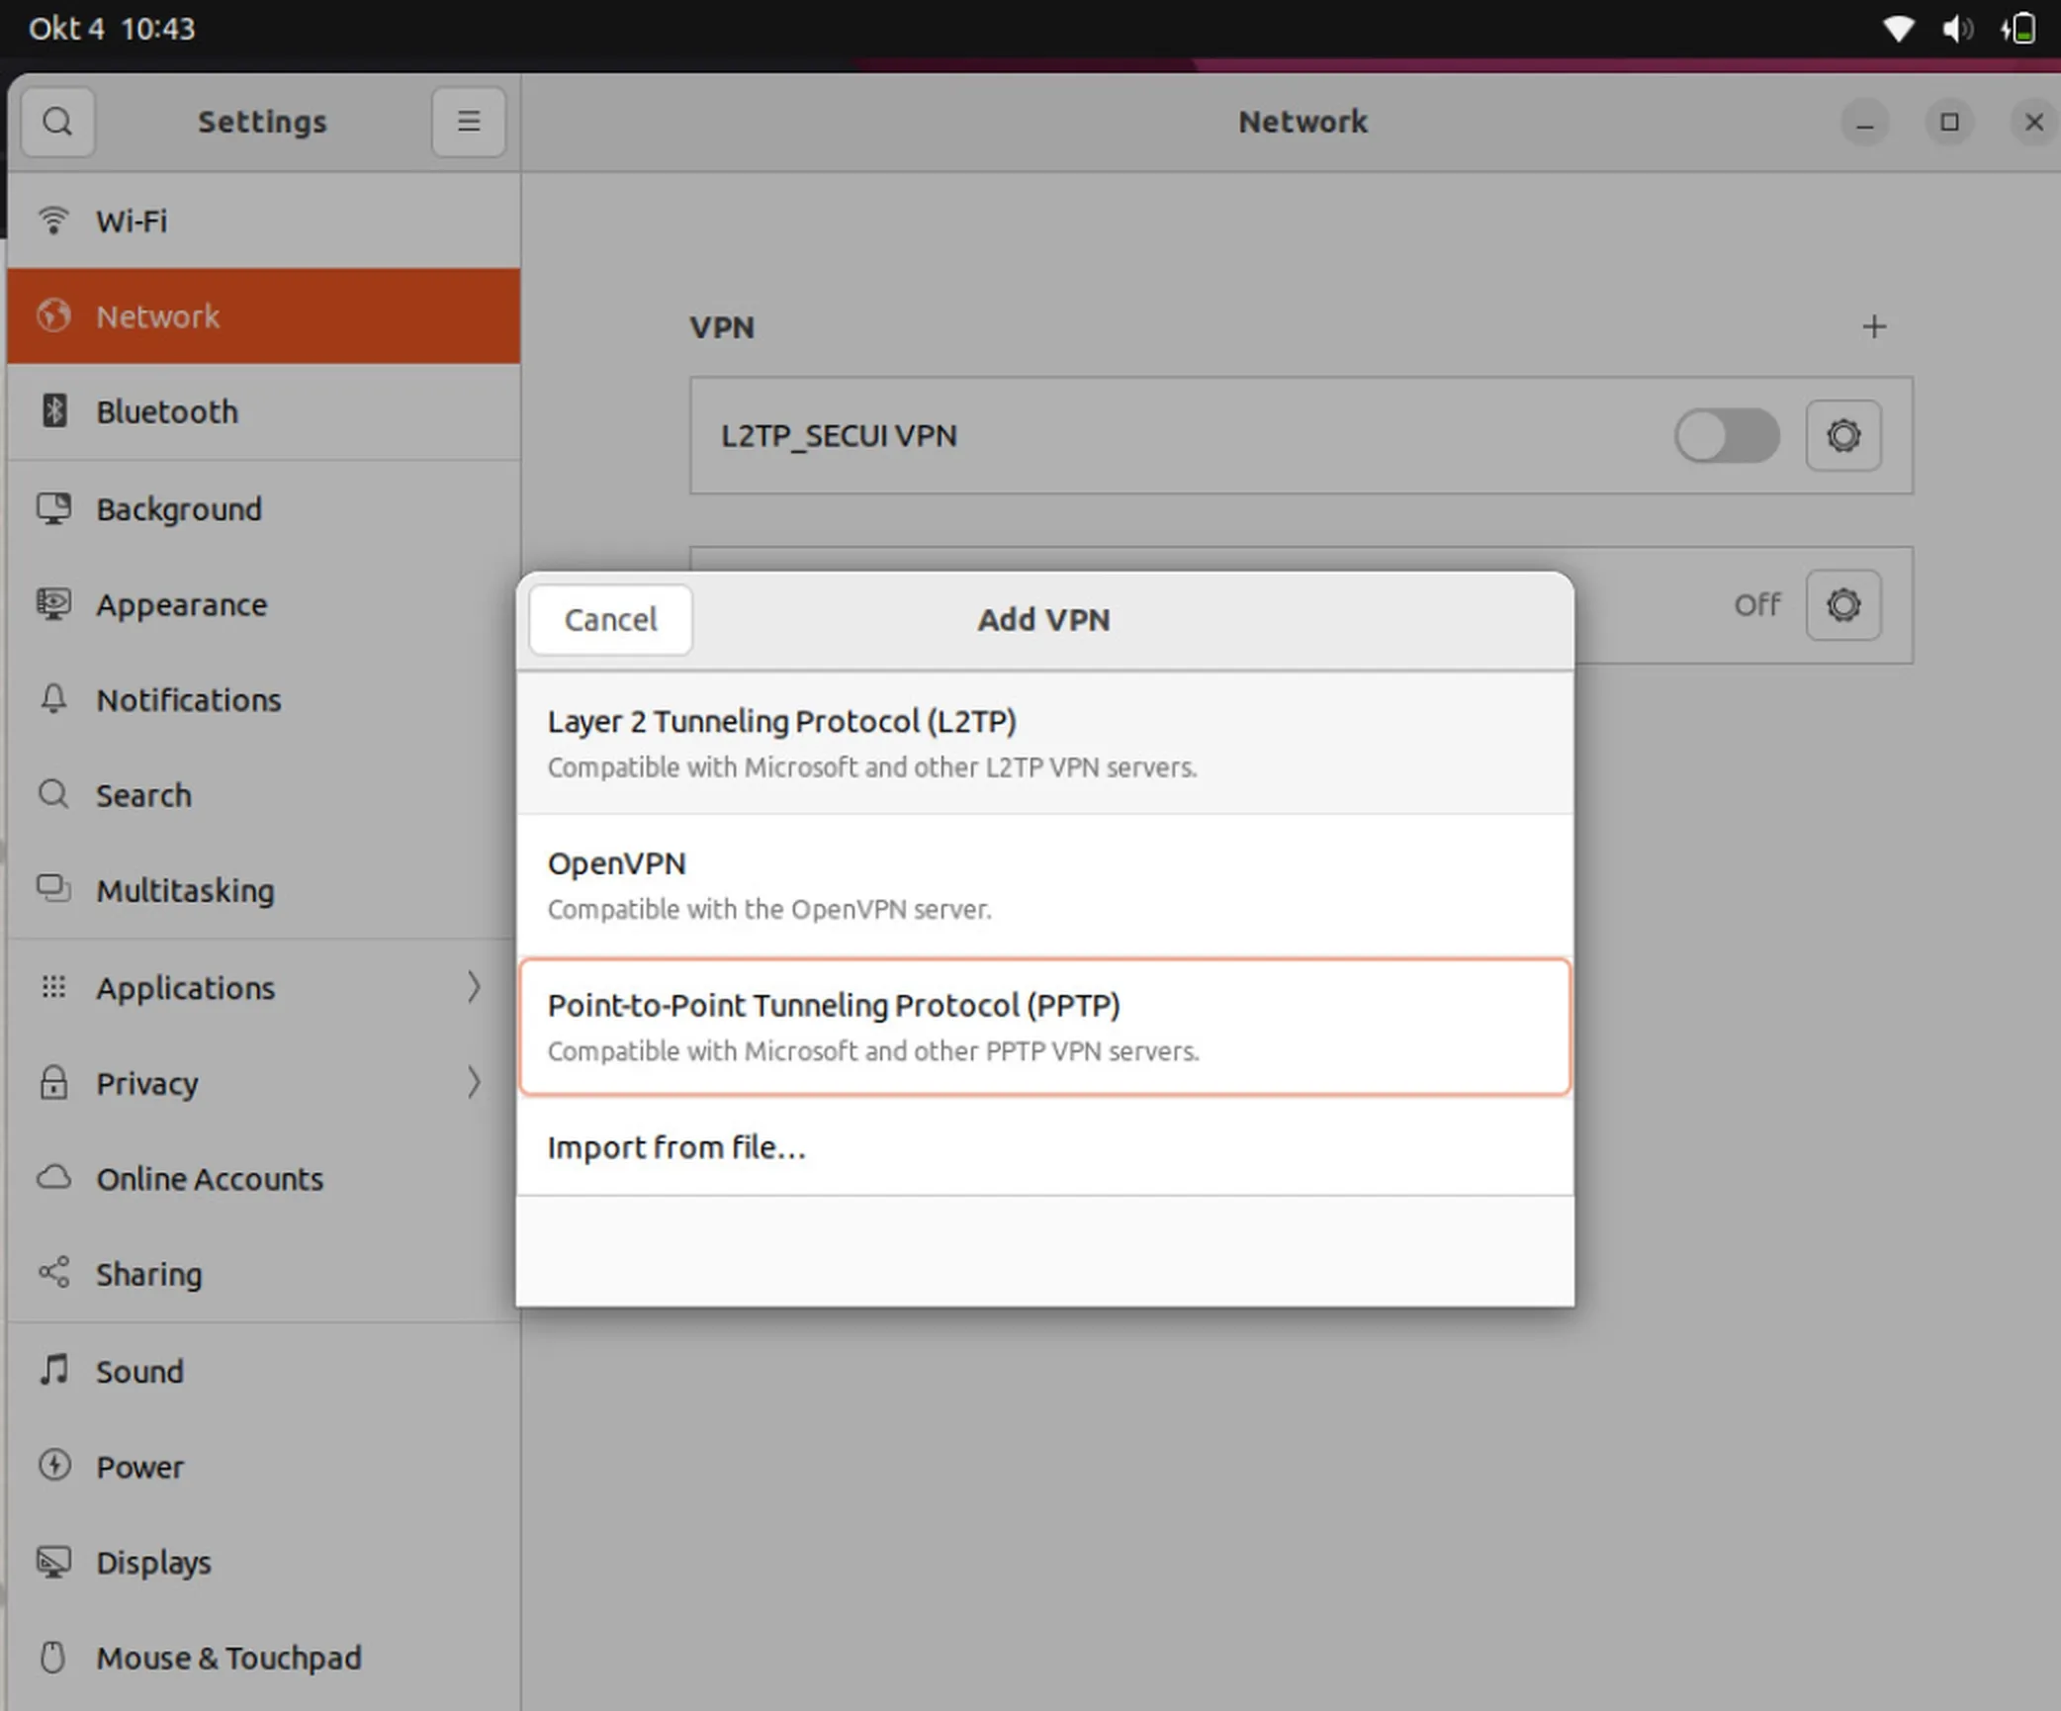Open the Sharing settings label
This screenshot has height=1711, width=2061.
pyautogui.click(x=148, y=1274)
